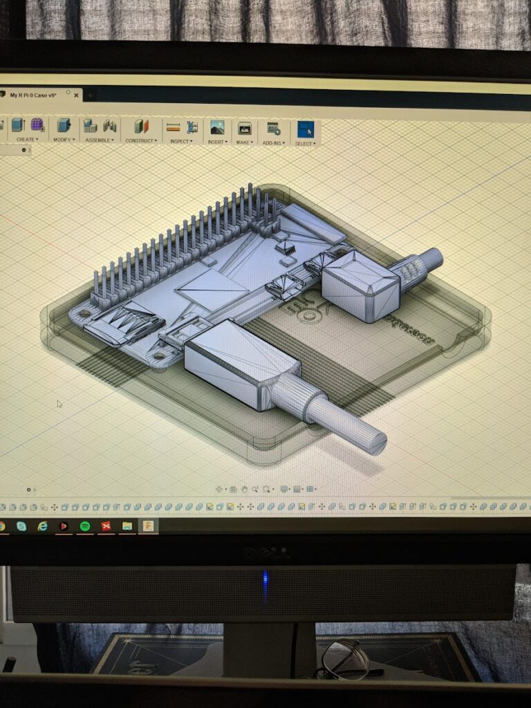Click the Zoom tool with plus sign
This screenshot has height=708, width=531.
pyautogui.click(x=255, y=489)
